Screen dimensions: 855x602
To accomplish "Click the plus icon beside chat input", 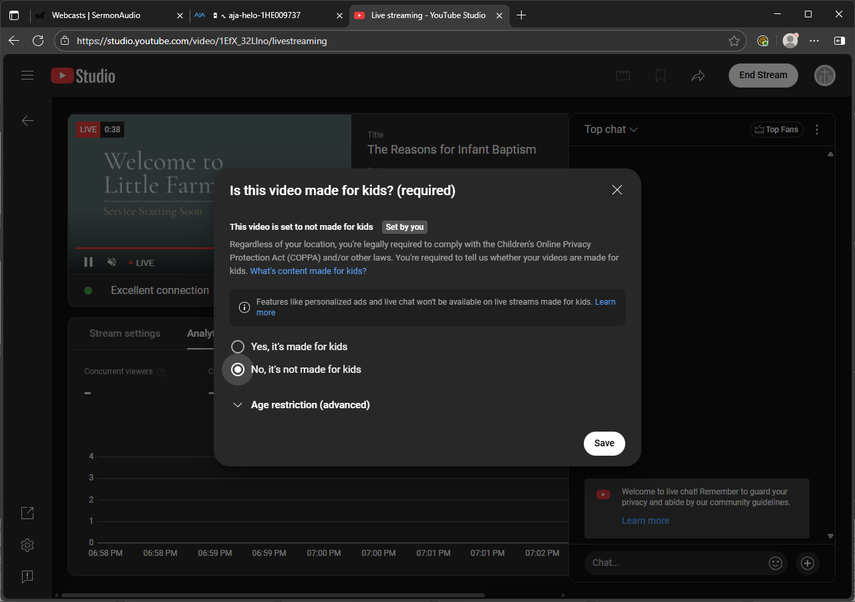I will [808, 563].
